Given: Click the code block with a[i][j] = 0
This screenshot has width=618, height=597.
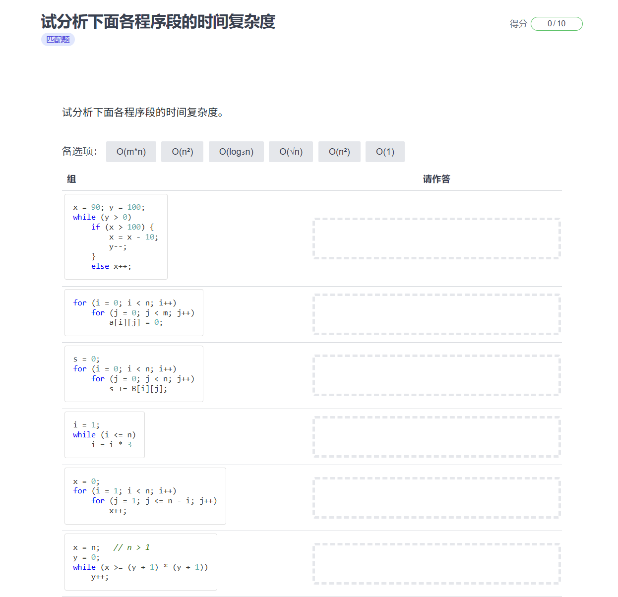Looking at the screenshot, I should click(134, 313).
